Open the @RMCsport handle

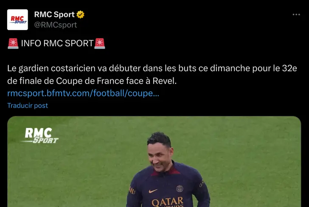pyautogui.click(x=56, y=25)
